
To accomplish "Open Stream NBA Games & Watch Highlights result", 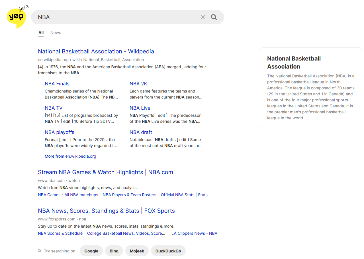I will click(105, 172).
